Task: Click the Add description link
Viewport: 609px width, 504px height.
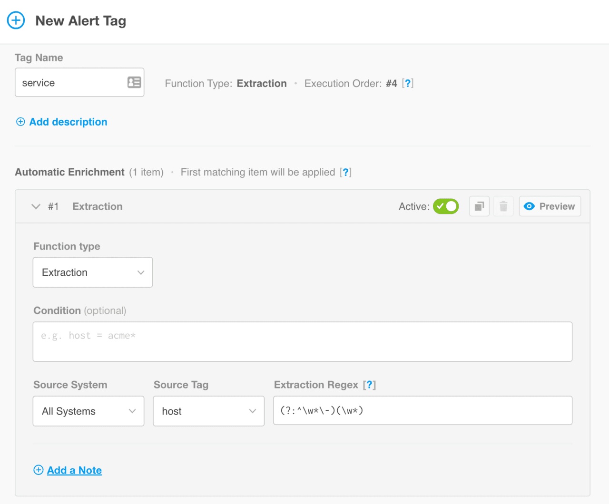Action: pos(68,122)
